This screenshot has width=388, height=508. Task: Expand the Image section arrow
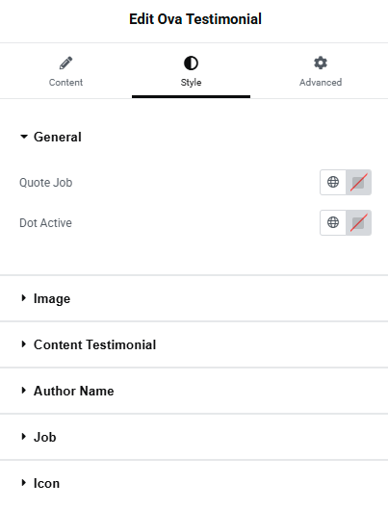23,298
